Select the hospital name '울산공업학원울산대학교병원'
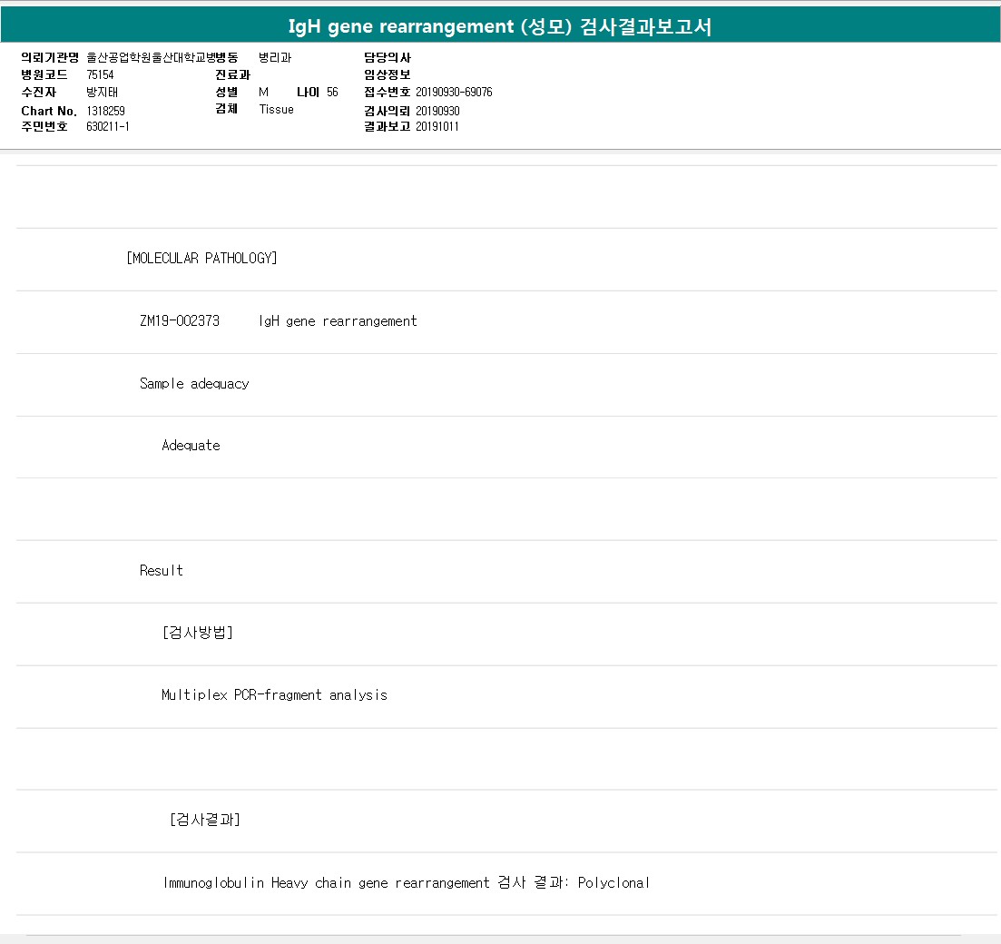 point(152,57)
